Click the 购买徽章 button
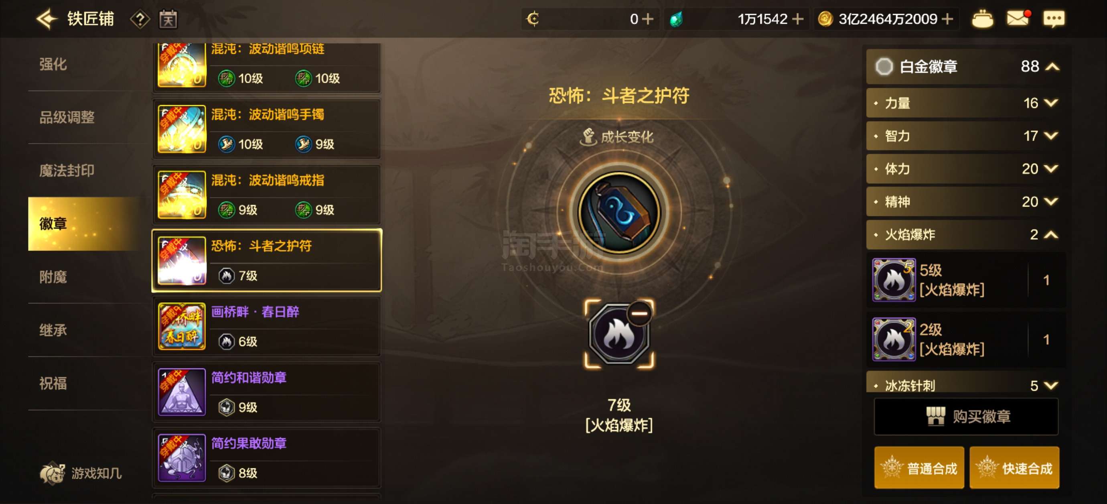Image resolution: width=1107 pixels, height=504 pixels. (966, 416)
